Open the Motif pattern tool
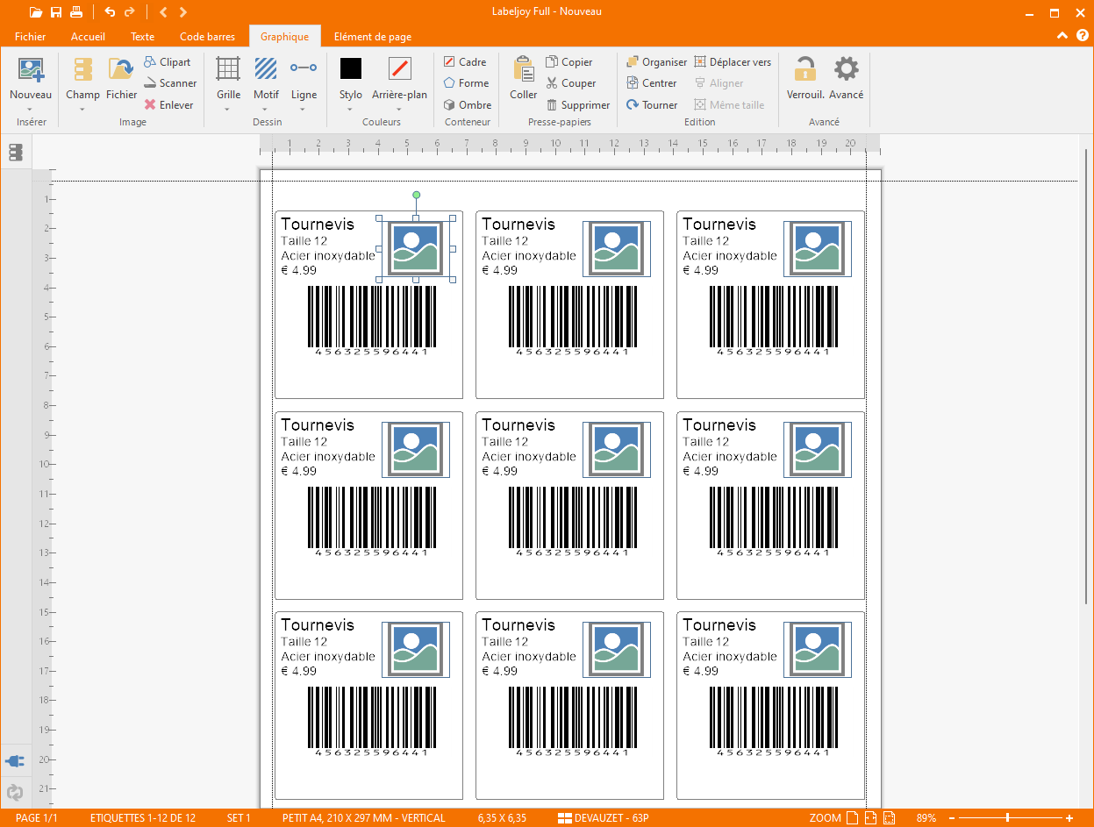The image size is (1094, 827). (266, 78)
